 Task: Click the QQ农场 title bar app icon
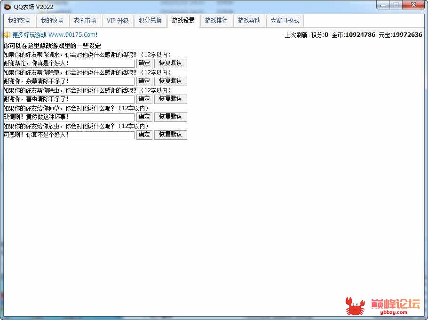7,7
